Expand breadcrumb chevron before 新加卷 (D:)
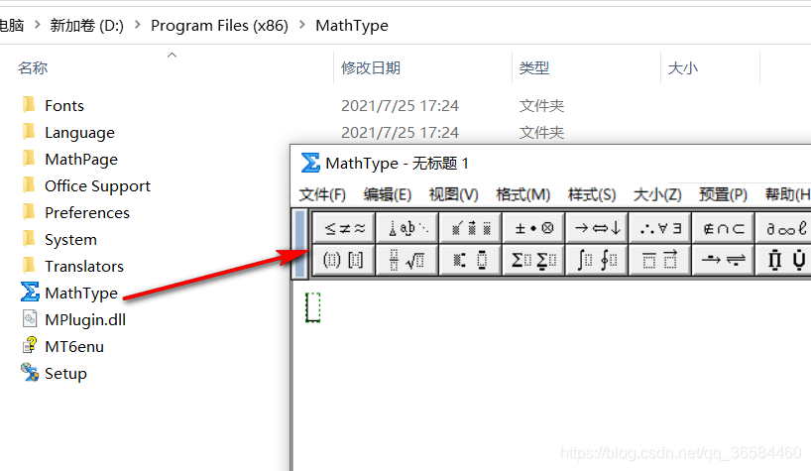The image size is (811, 471). pos(37,25)
